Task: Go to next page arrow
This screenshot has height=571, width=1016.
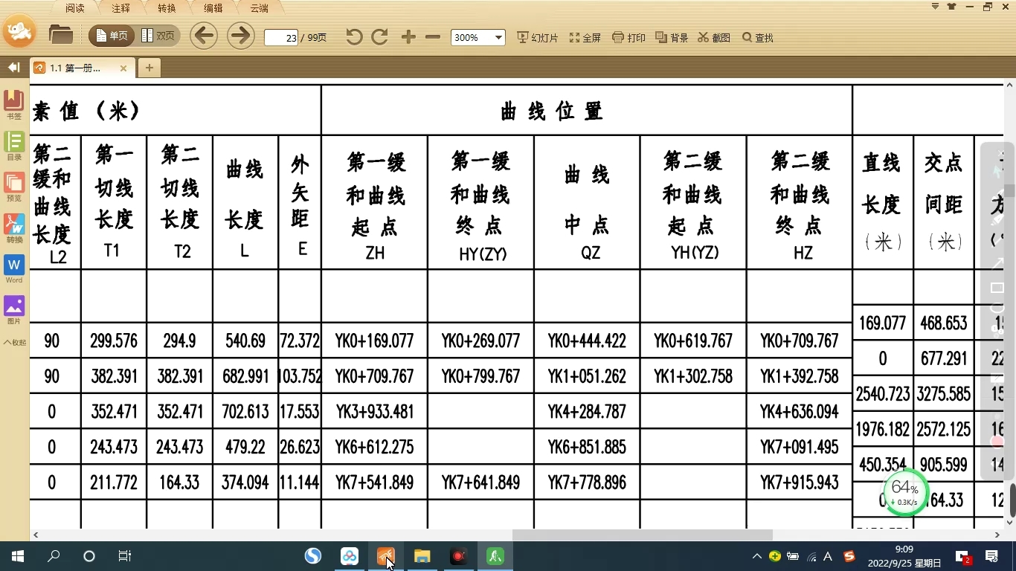Action: [x=240, y=36]
